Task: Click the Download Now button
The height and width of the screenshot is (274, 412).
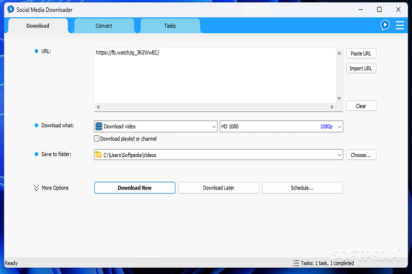Action: pos(134,188)
